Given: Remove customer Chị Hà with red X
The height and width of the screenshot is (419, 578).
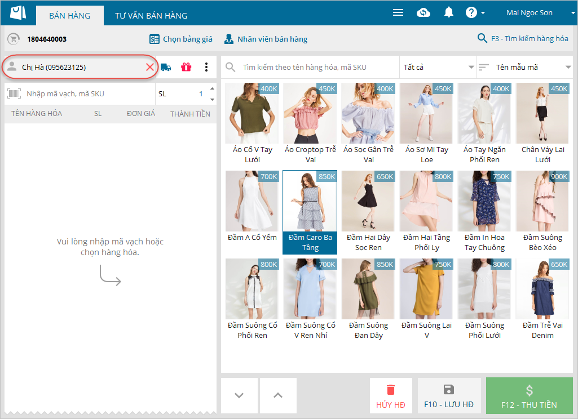Looking at the screenshot, I should coord(150,67).
